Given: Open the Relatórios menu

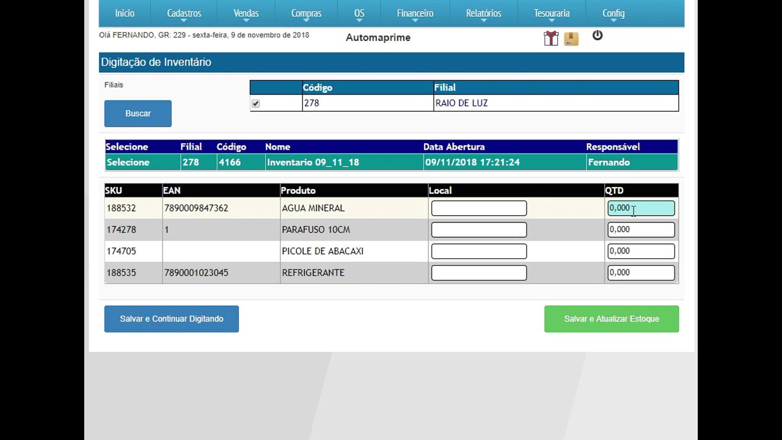Looking at the screenshot, I should 483,13.
